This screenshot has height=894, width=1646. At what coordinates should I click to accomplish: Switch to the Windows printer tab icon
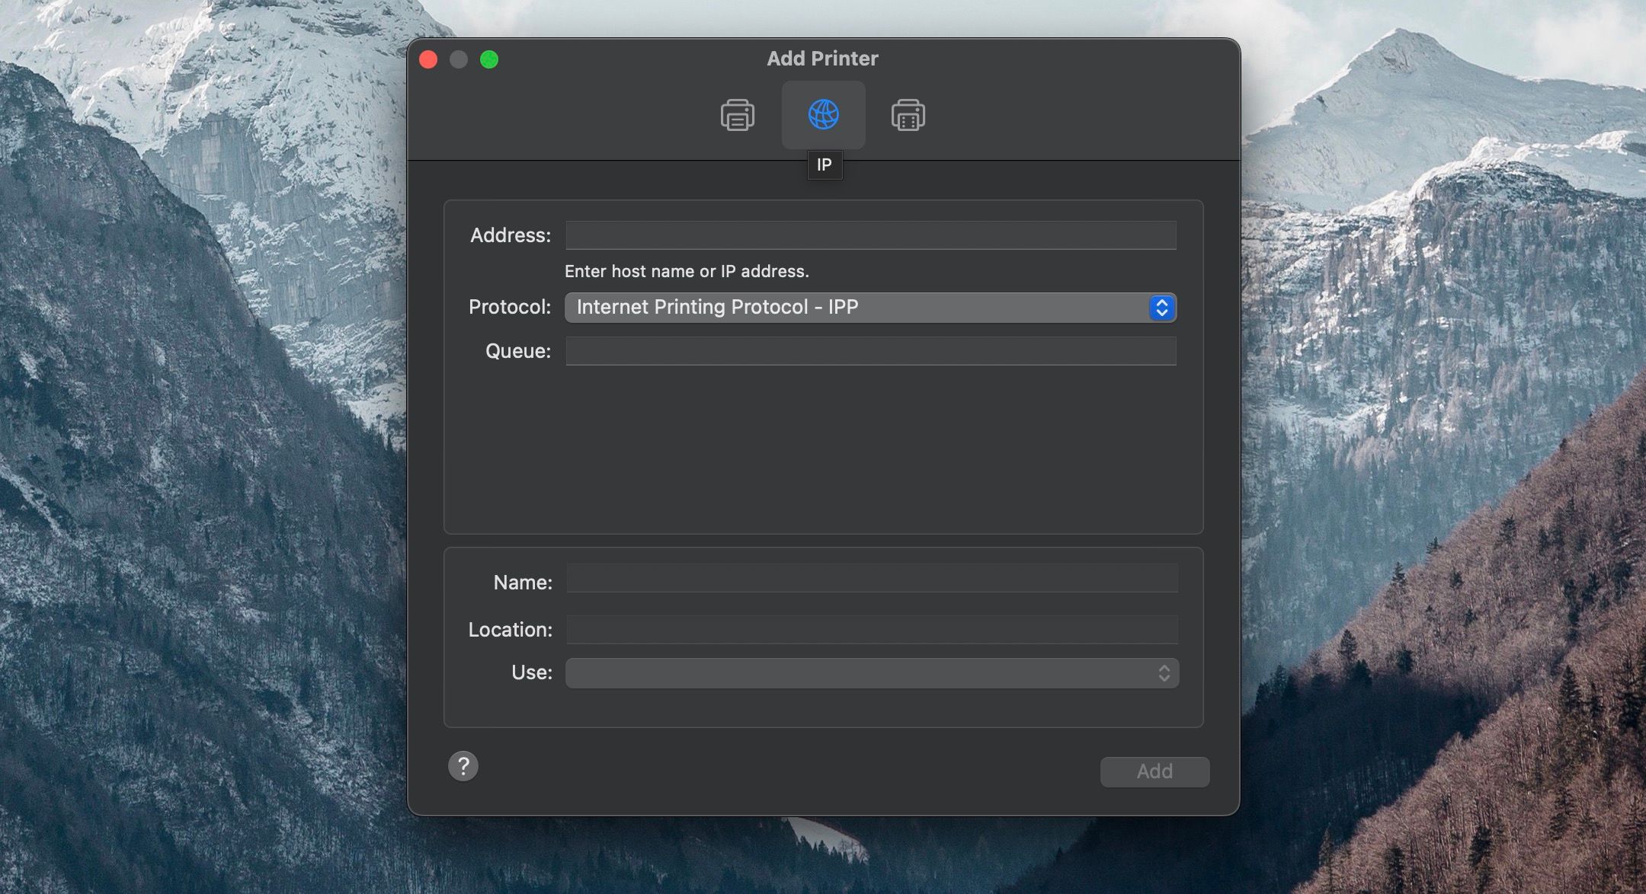point(908,115)
